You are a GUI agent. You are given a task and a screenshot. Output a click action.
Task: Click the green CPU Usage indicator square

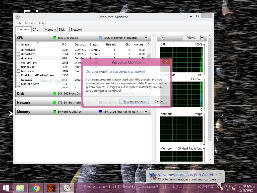(x=55, y=38)
